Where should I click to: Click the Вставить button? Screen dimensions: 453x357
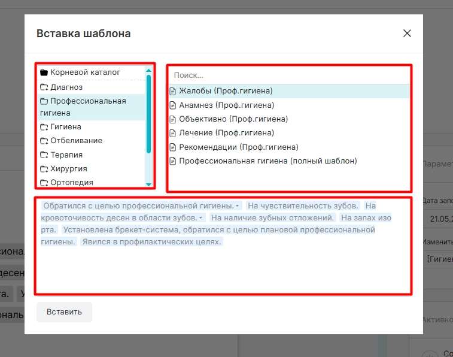(64, 312)
